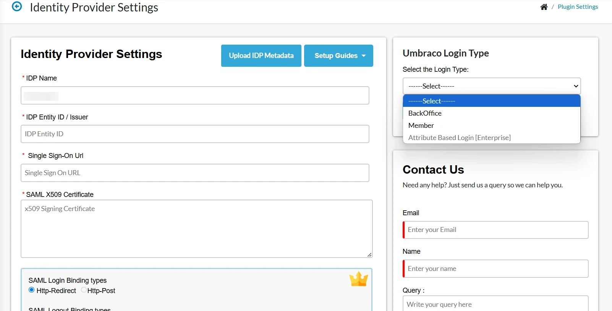Click Upload IDP Metadata button
Viewport: 612px width, 311px height.
pyautogui.click(x=261, y=56)
